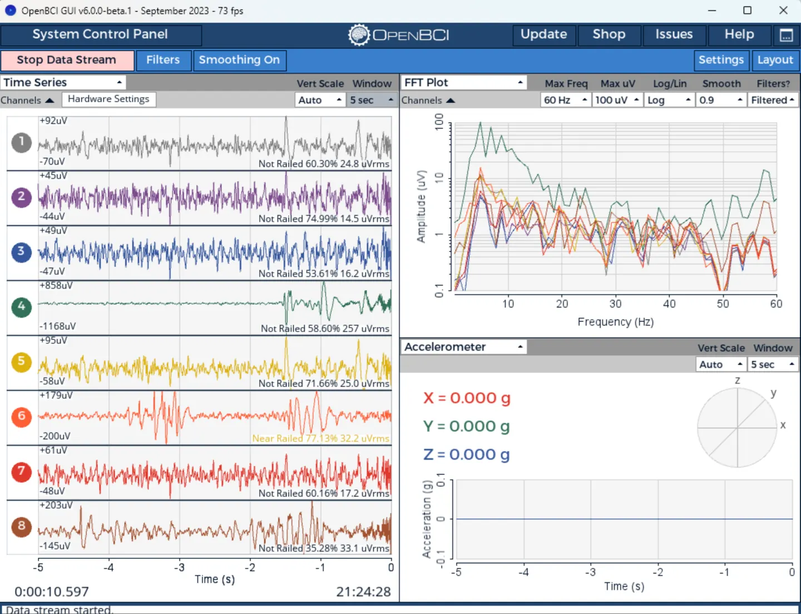The width and height of the screenshot is (801, 614).
Task: Click the 'Amplitude (uV)' FFT axis label
Action: (421, 206)
